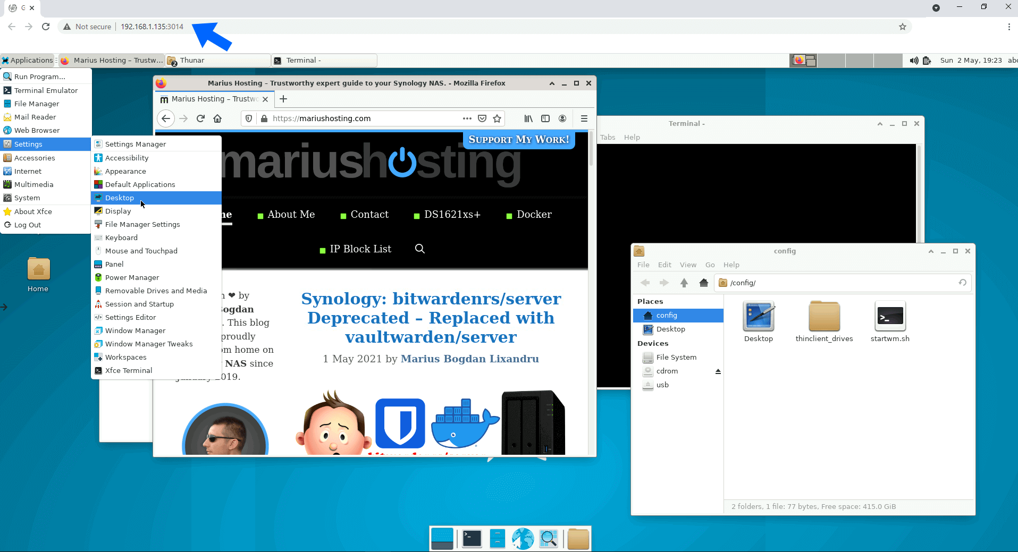Click the Applications panel menu button
This screenshot has height=552, width=1018.
pos(28,61)
